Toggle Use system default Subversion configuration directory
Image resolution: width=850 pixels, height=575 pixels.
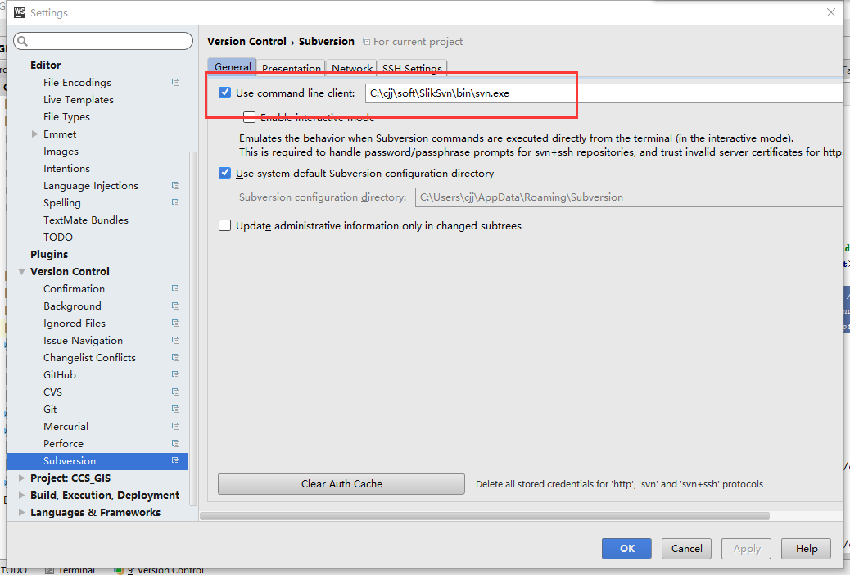point(225,173)
